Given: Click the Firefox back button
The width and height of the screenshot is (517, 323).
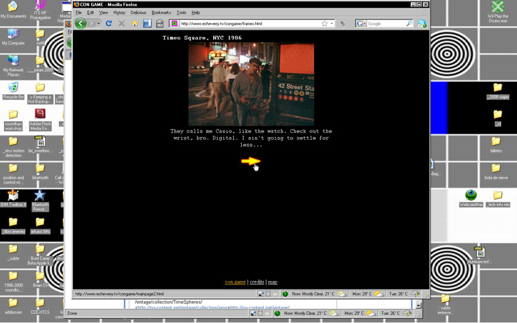Looking at the screenshot, I should (81, 23).
